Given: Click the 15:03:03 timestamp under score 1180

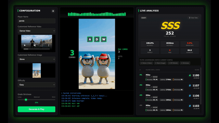Looking at the screenshot, I should [x=196, y=78].
